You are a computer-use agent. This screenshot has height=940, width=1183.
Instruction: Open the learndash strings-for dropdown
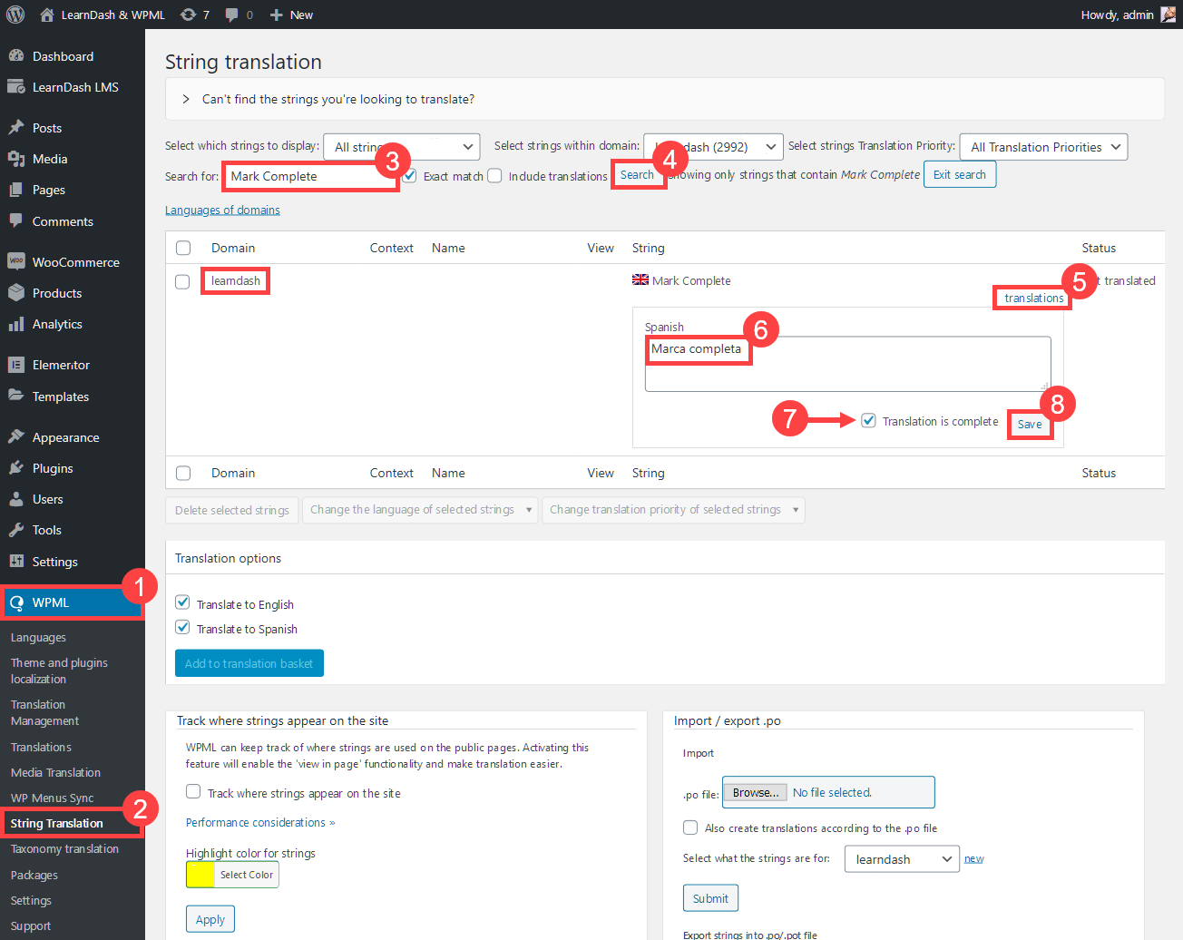tap(902, 859)
